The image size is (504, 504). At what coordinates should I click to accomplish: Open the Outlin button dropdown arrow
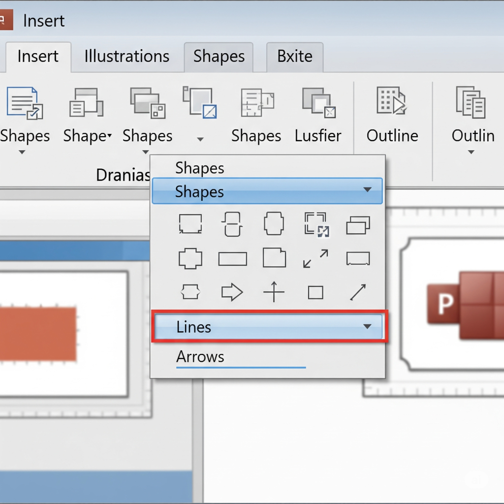click(471, 152)
